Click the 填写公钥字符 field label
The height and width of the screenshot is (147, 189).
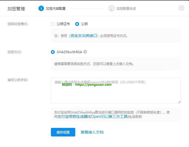(x=18, y=80)
